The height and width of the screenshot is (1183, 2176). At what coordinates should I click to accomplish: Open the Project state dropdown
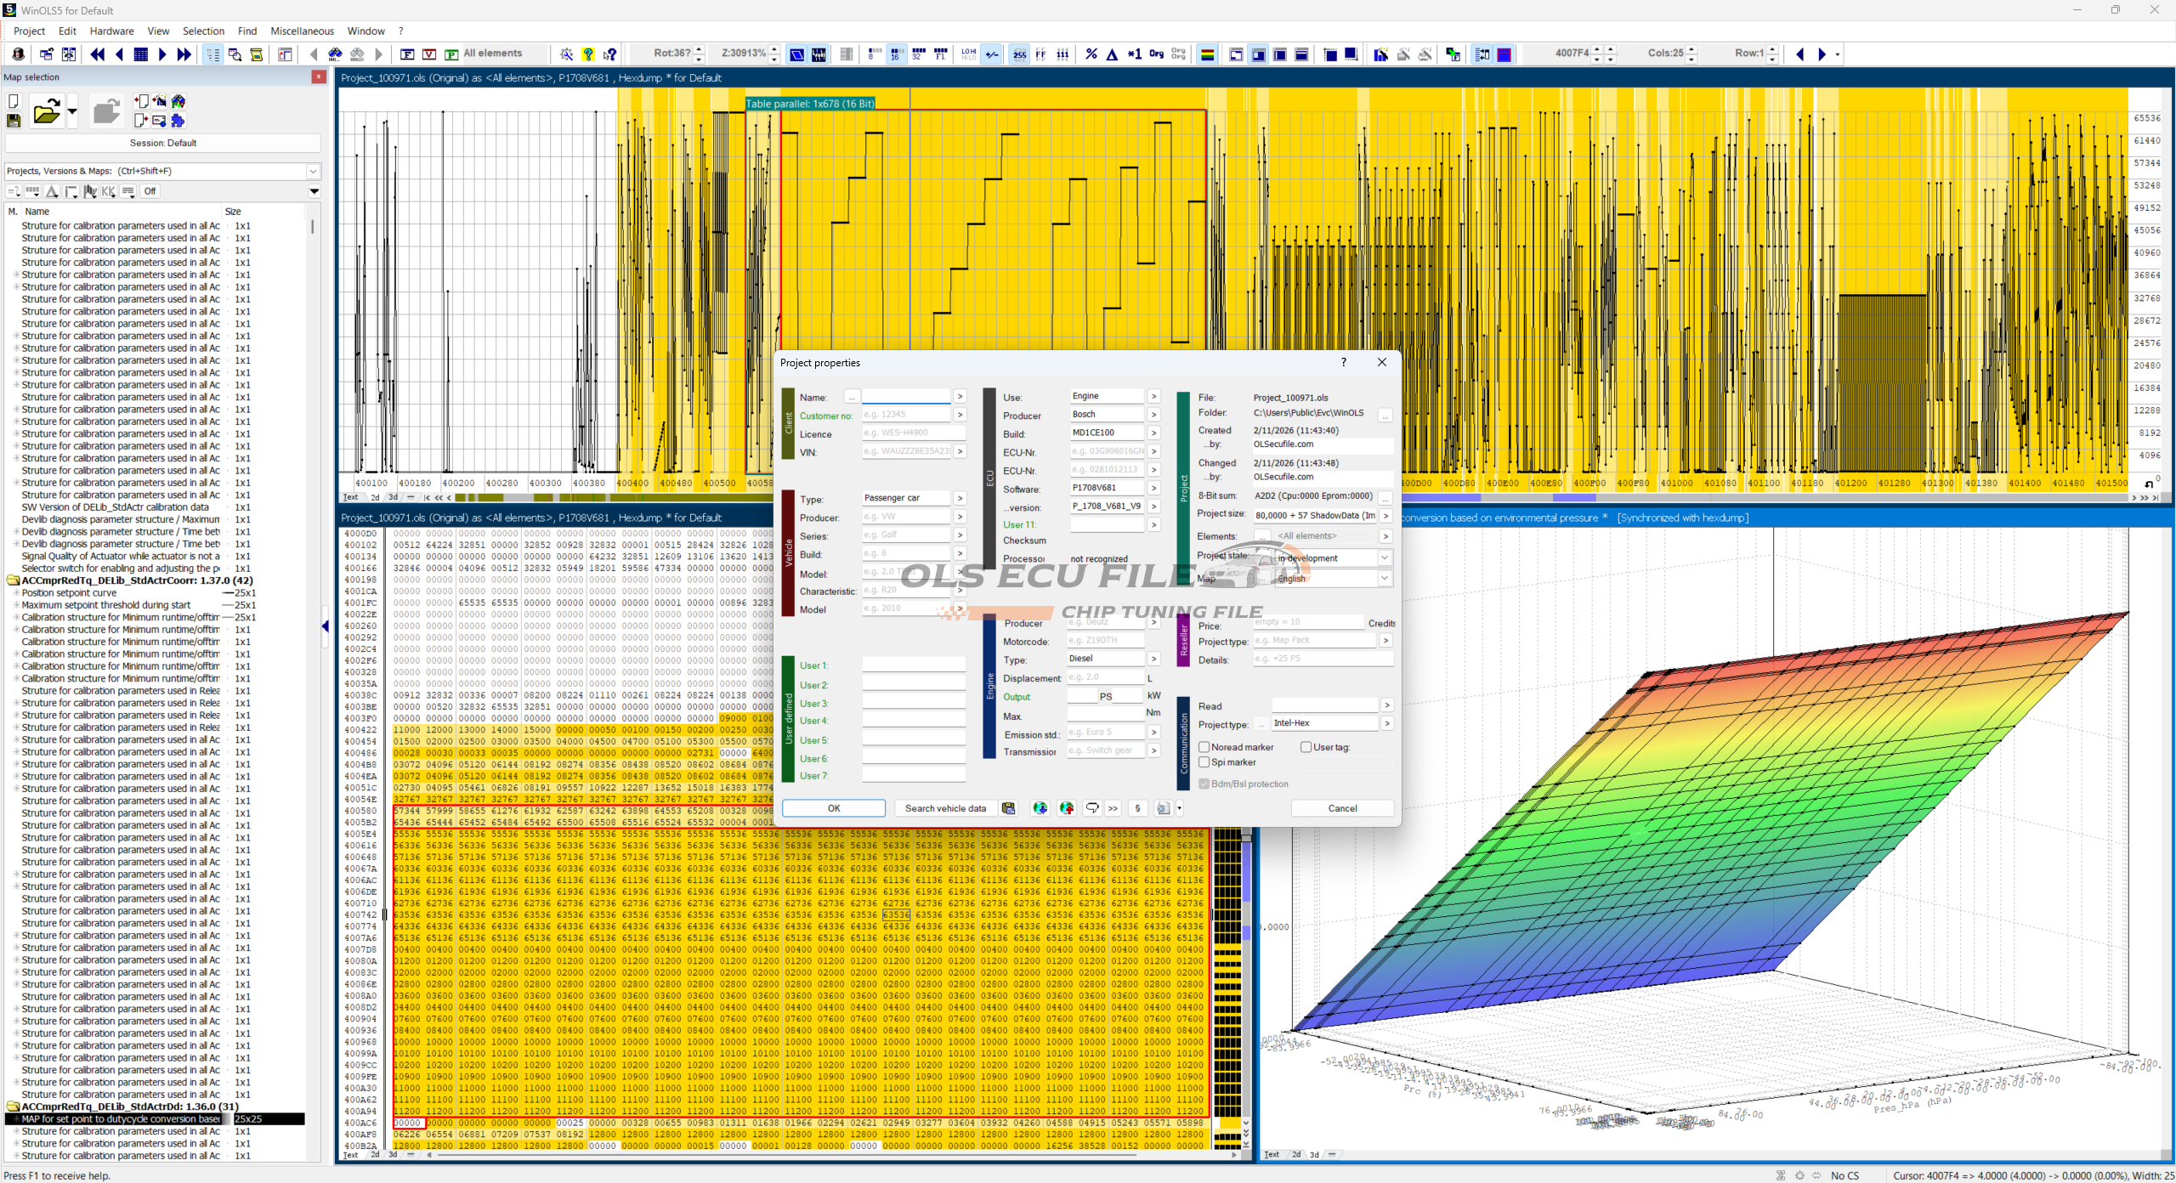tap(1384, 558)
